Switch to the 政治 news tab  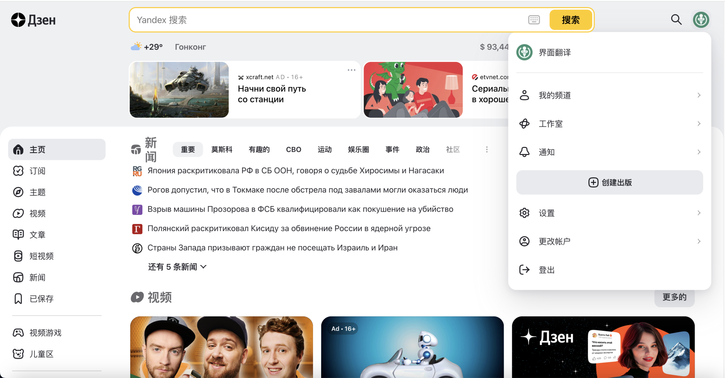tap(423, 149)
